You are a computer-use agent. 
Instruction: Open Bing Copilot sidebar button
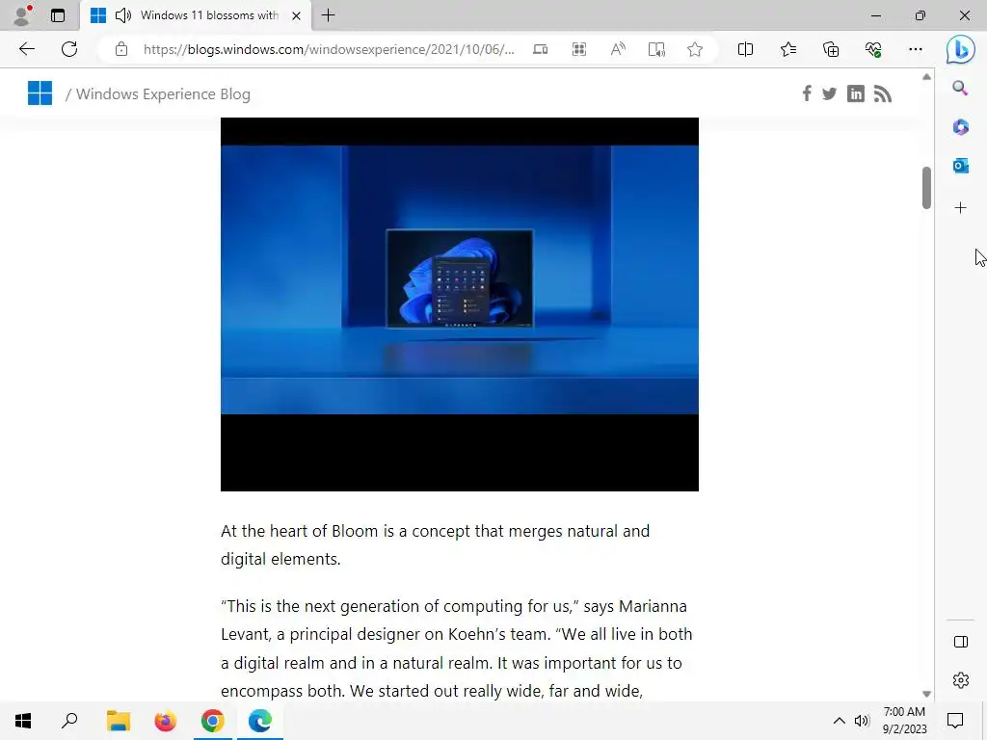tap(961, 49)
